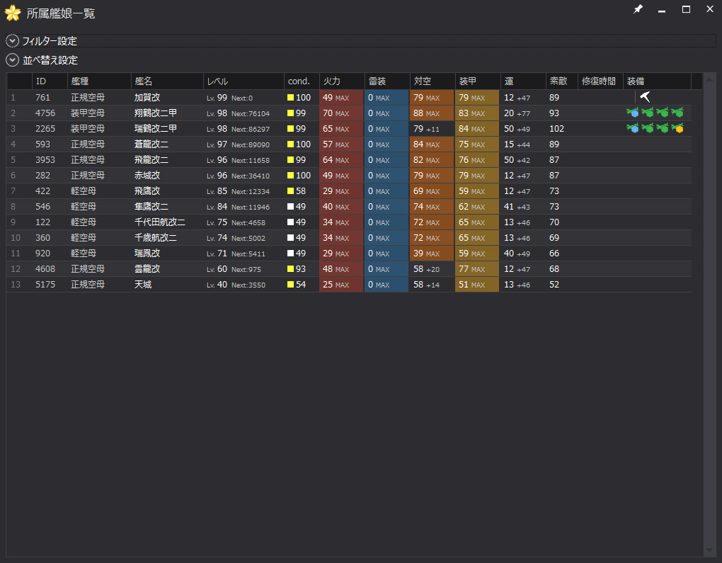
Task: Click the 修復時間 column header
Action: click(600, 81)
